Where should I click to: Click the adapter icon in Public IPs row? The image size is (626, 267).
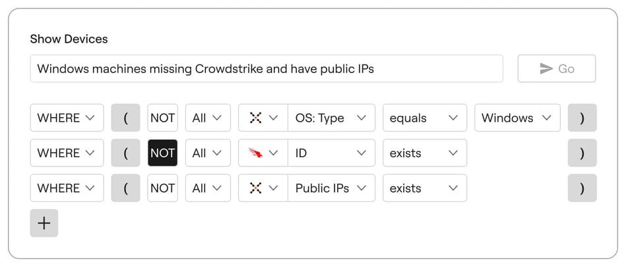coord(255,188)
